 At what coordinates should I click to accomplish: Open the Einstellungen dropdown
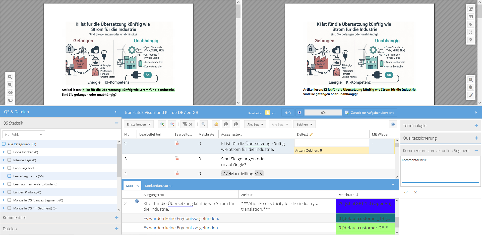coord(139,125)
